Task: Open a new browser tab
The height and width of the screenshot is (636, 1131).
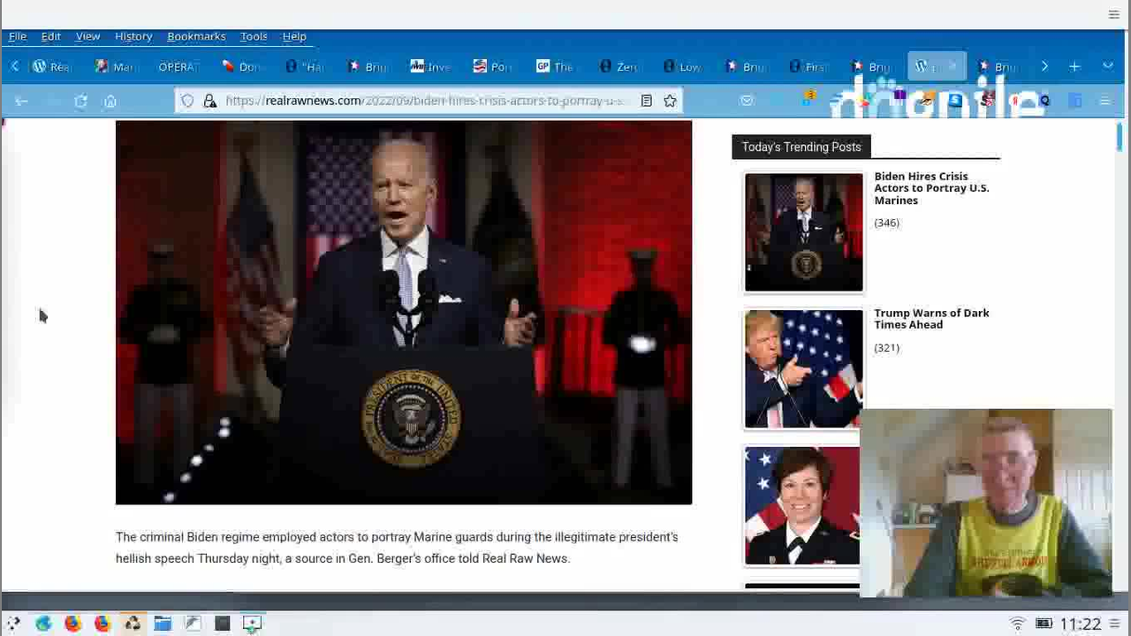Action: [1074, 67]
